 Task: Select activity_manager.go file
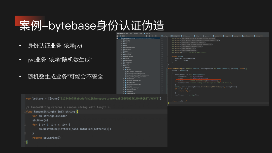134,80
